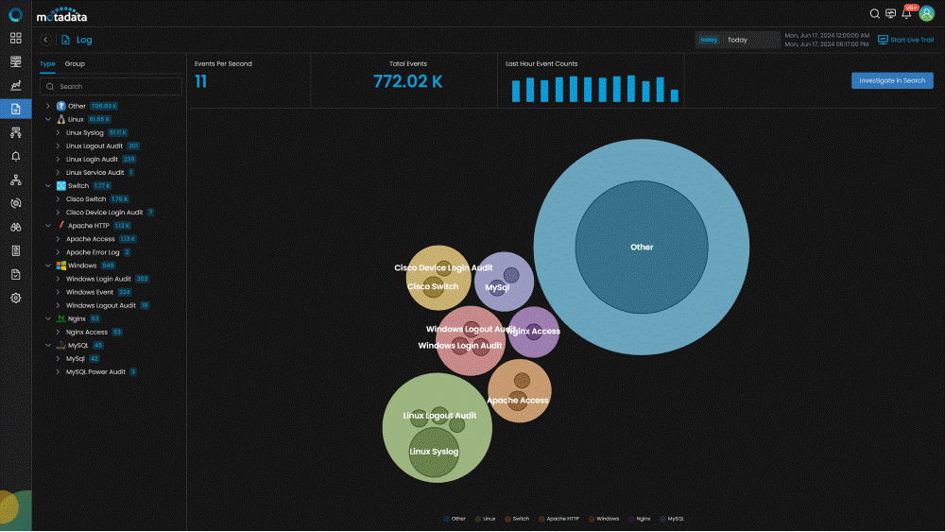Open the dashboard grid icon in sidebar
The height and width of the screenshot is (532, 945).
pyautogui.click(x=16, y=38)
